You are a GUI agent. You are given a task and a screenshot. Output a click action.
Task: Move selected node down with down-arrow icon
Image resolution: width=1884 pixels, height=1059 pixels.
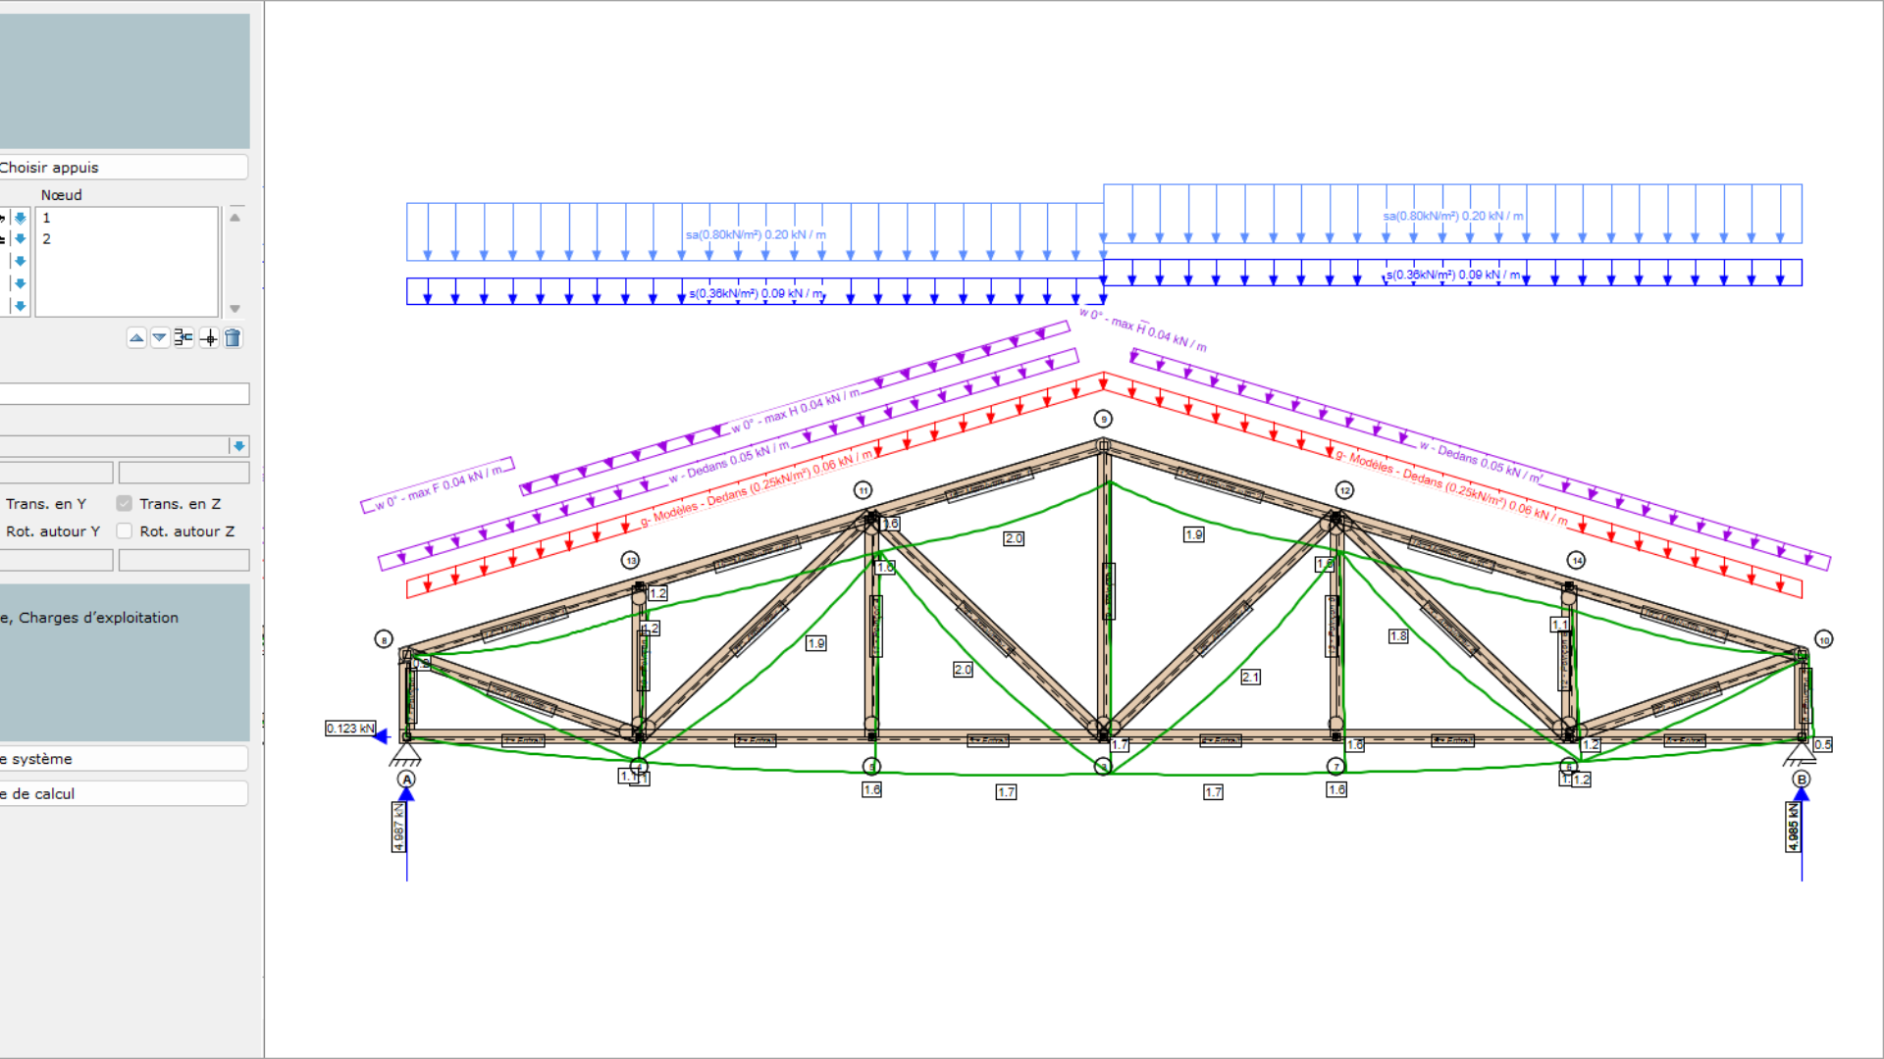pyautogui.click(x=159, y=338)
